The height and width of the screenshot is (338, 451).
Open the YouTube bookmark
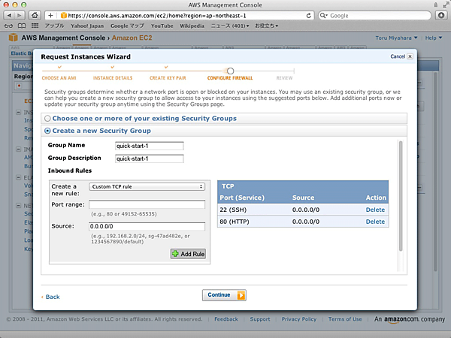(162, 26)
